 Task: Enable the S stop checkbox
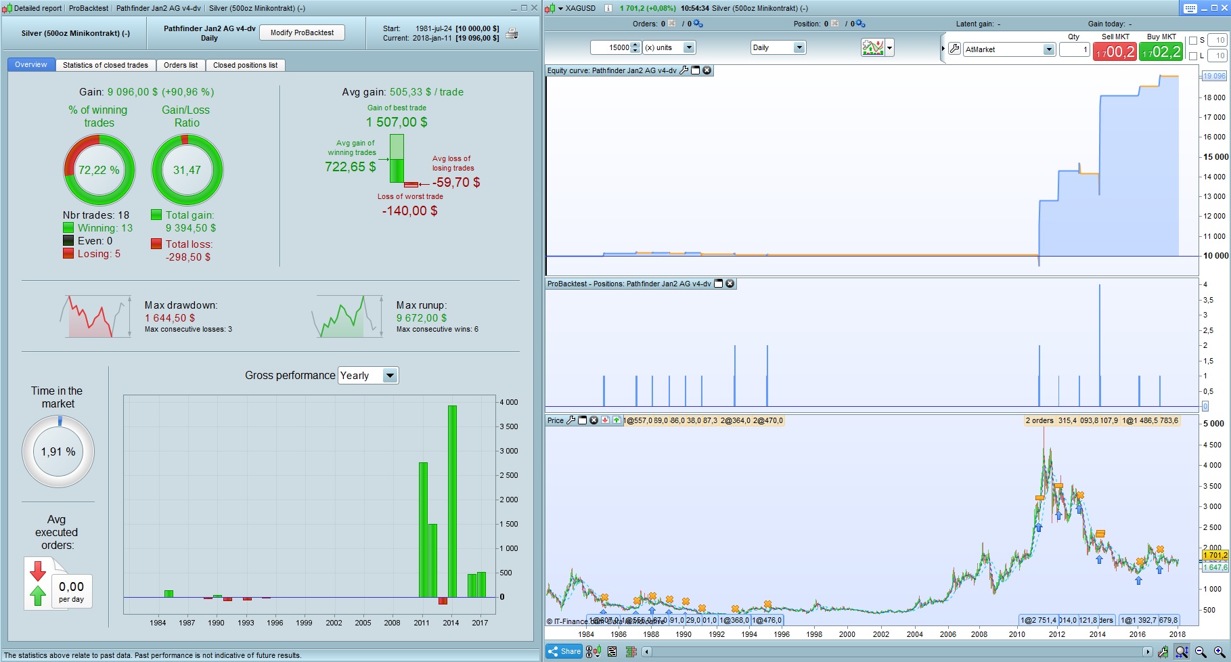1193,41
